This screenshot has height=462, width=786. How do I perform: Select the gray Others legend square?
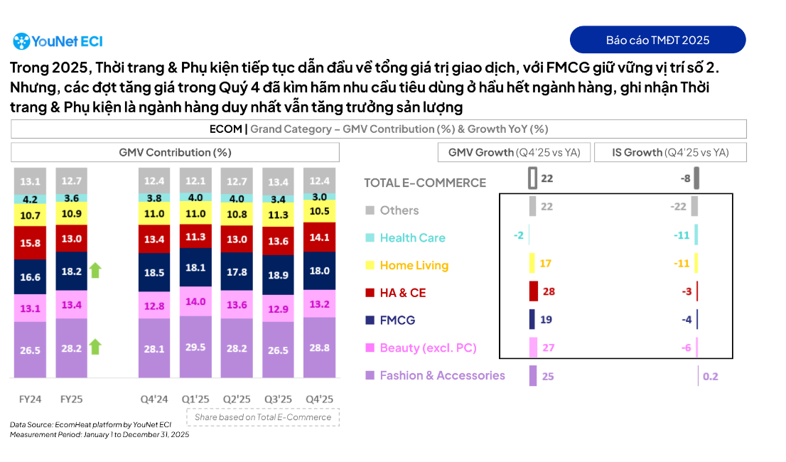[370, 210]
